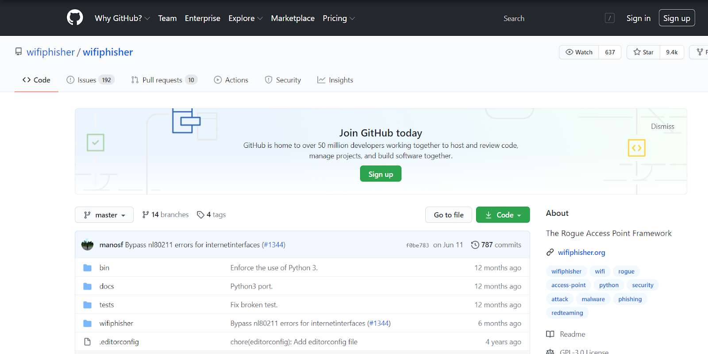Screen dimensions: 708x354
Task: Visit the wifiphisher.org website link
Action: coord(581,252)
